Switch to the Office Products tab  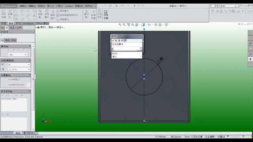click(x=42, y=24)
